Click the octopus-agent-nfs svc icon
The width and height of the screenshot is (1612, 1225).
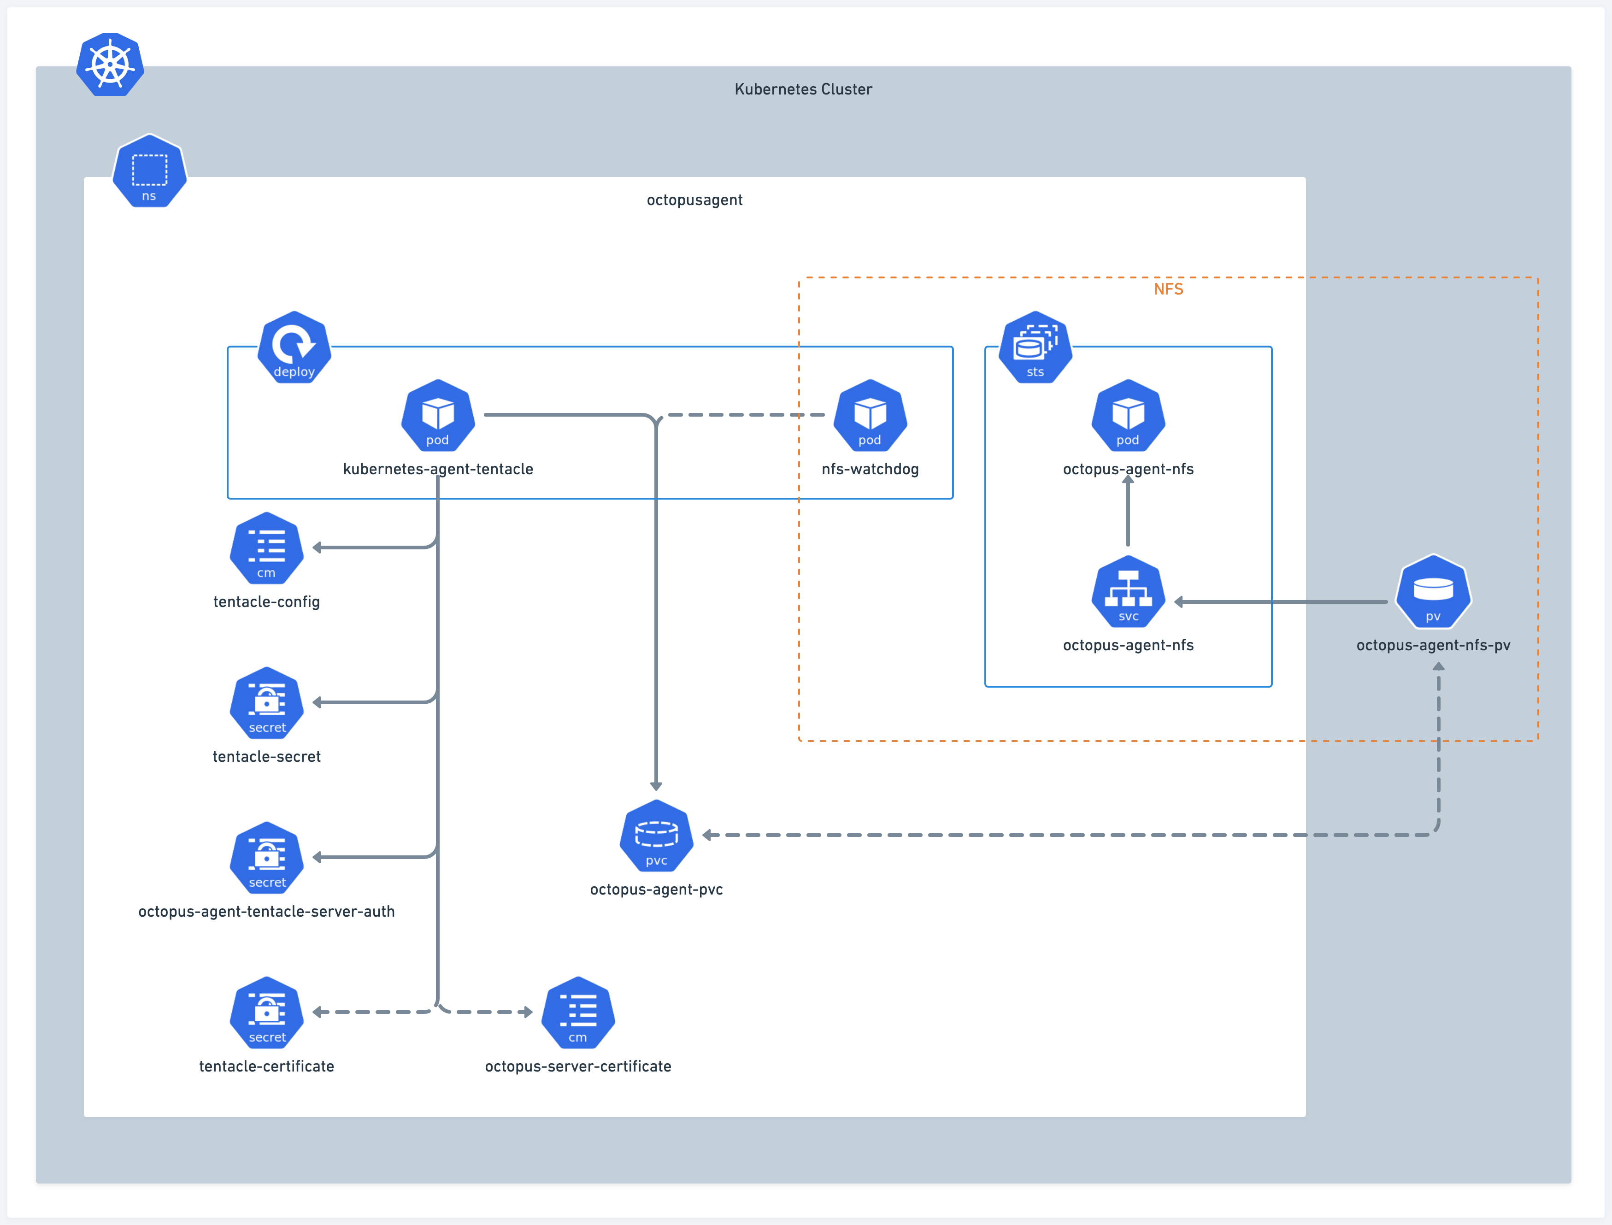pos(1128,591)
